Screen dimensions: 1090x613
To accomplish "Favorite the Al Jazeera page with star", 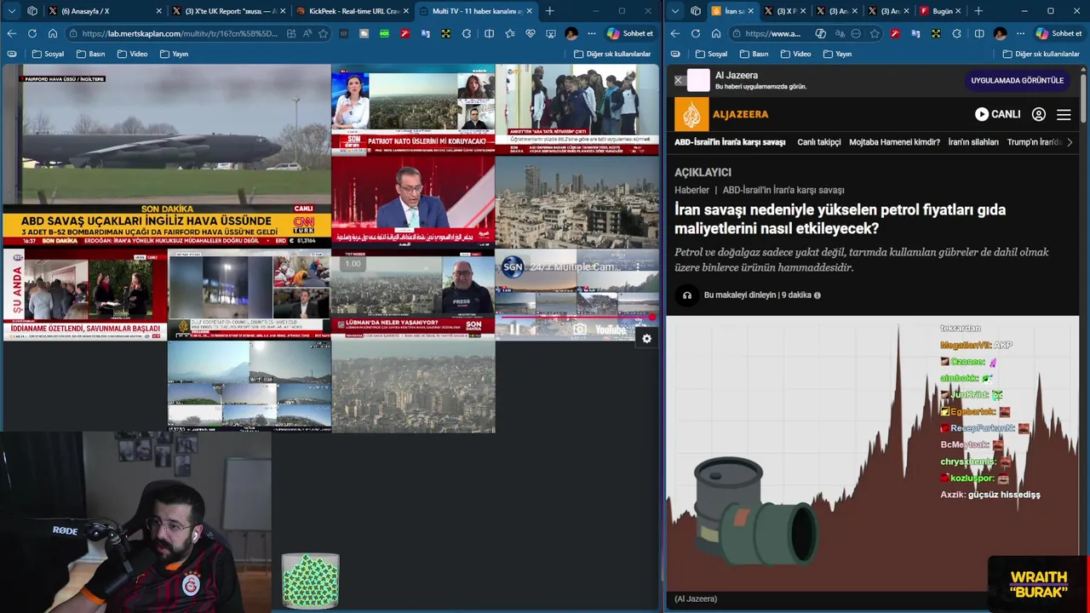I will [x=875, y=33].
